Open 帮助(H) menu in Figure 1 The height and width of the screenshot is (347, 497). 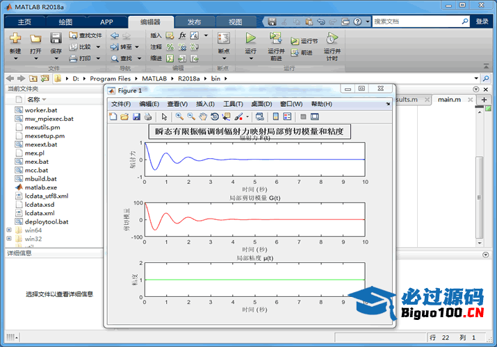(x=321, y=104)
